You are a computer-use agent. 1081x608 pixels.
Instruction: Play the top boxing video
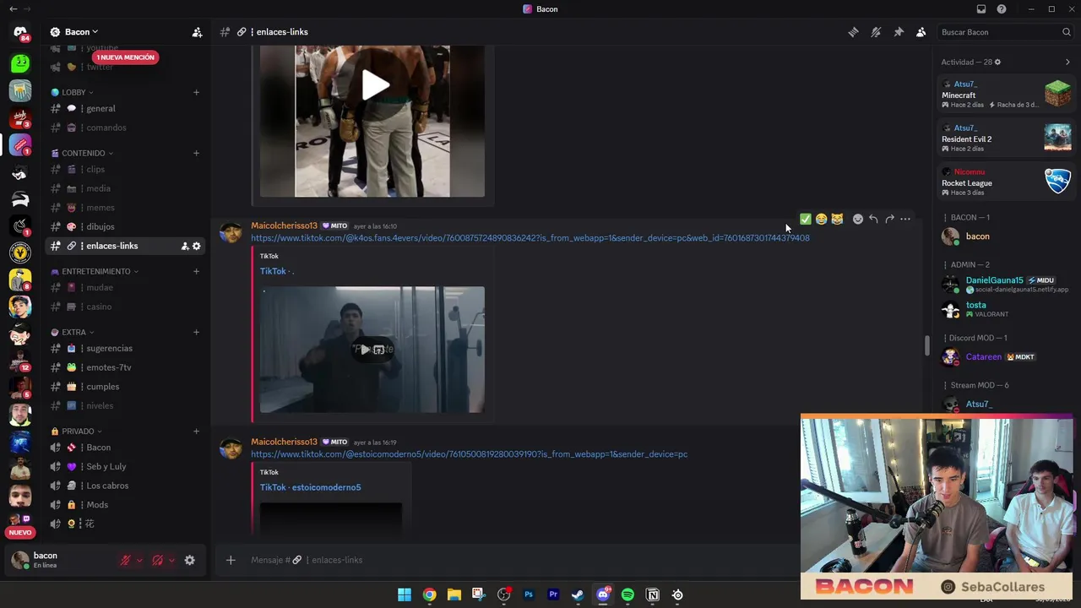coord(375,84)
